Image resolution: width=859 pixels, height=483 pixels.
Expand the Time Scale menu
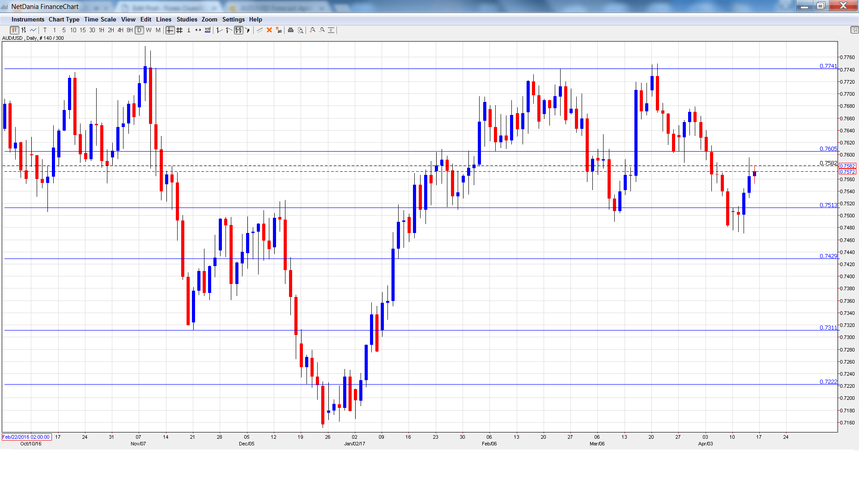pyautogui.click(x=100, y=19)
